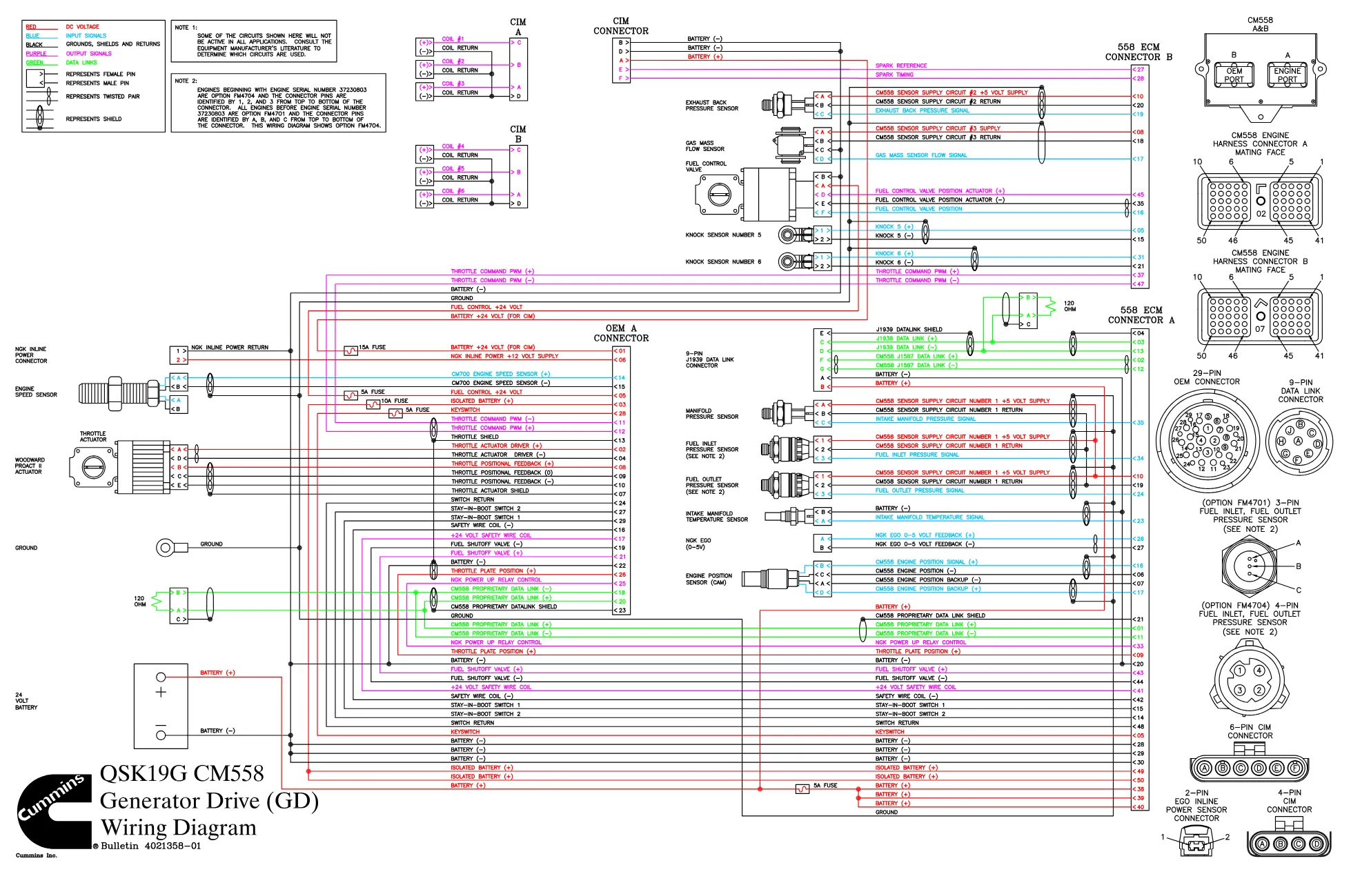Click the 'Bulletin 4021358-01' text
This screenshot has width=1351, height=874.
pos(150,846)
